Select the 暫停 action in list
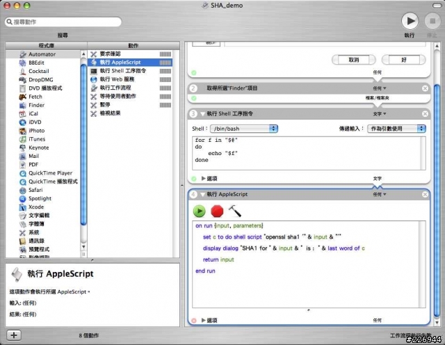Screen dimensions: 445x345 pyautogui.click(x=131, y=105)
